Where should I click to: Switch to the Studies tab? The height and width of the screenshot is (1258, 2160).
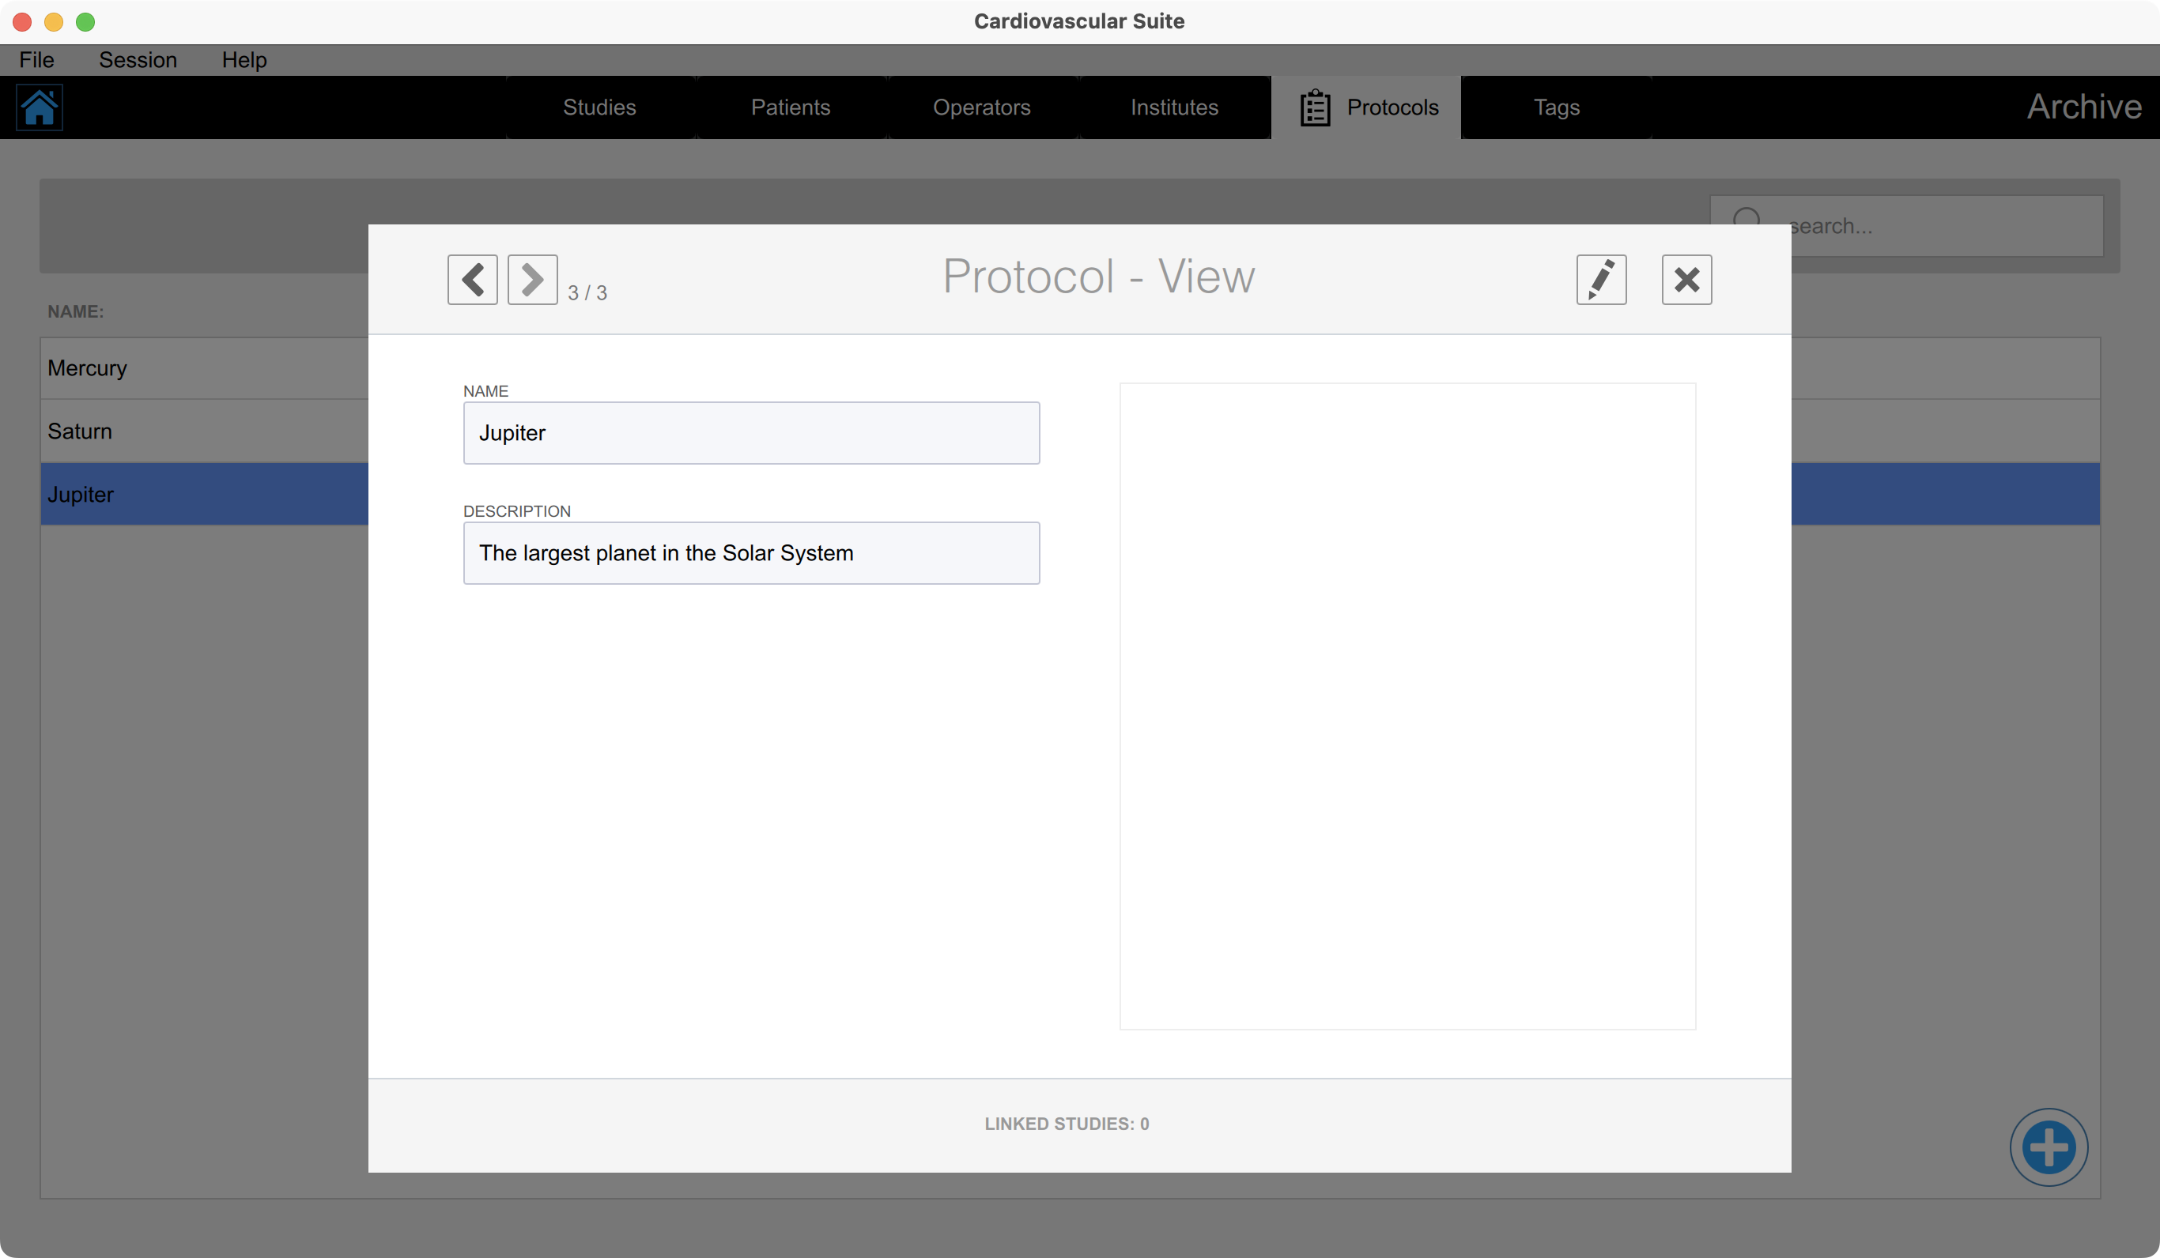click(x=599, y=107)
